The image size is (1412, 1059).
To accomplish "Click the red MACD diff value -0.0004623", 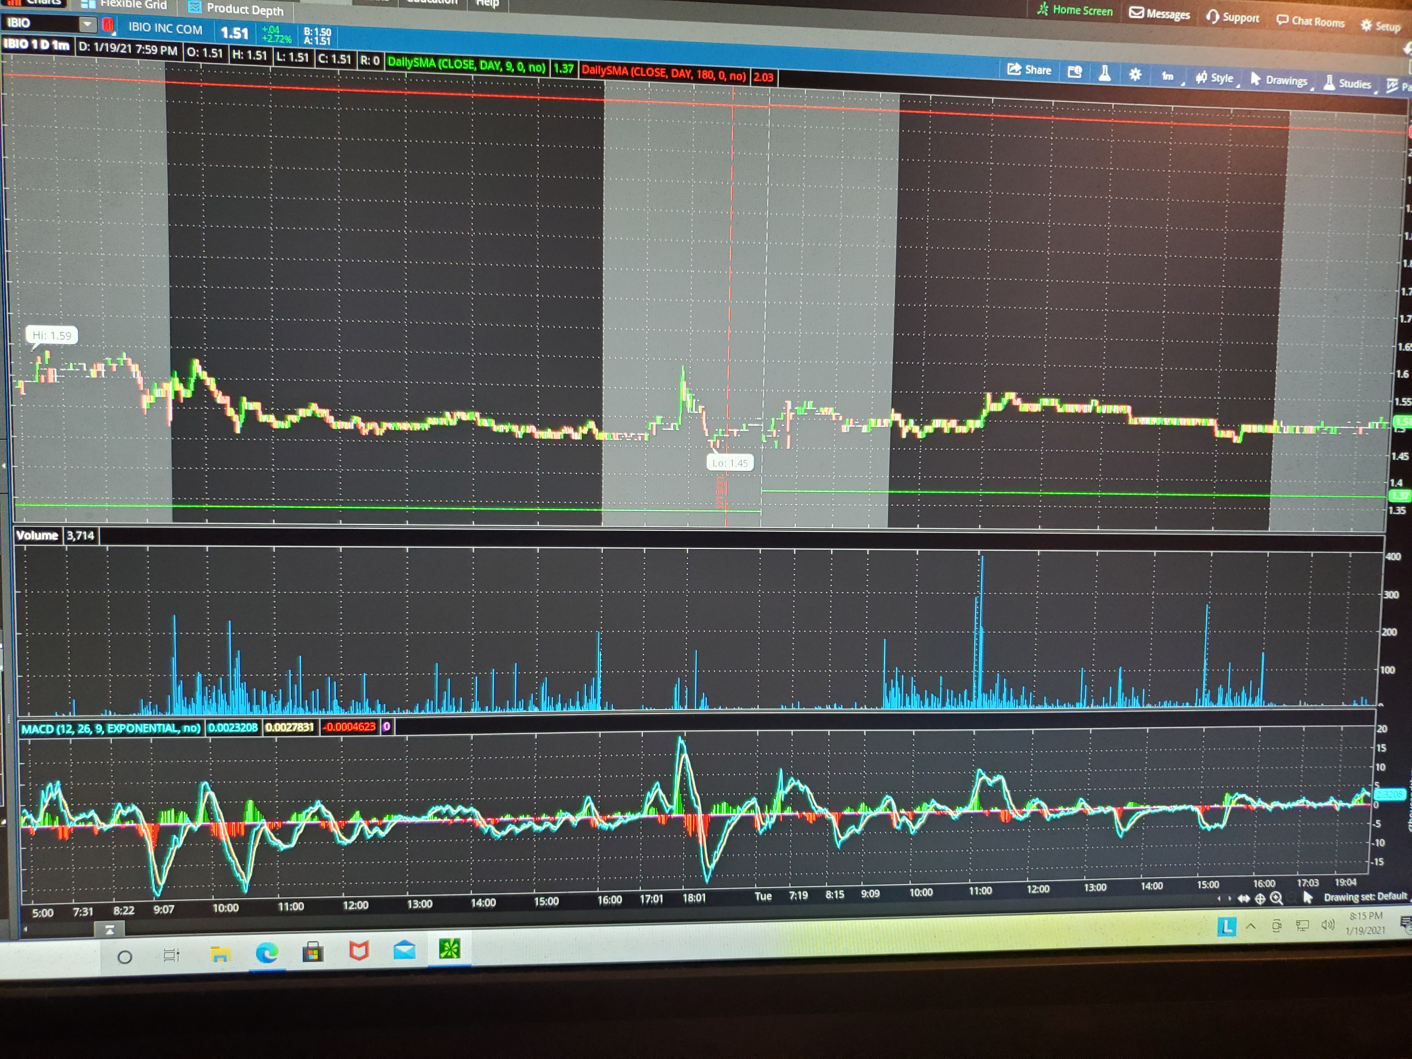I will (350, 726).
